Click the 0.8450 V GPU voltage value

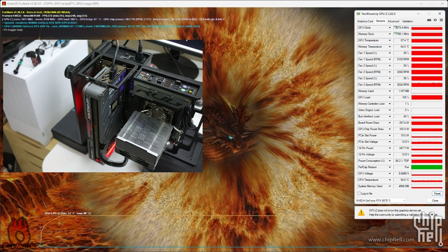click(x=402, y=174)
